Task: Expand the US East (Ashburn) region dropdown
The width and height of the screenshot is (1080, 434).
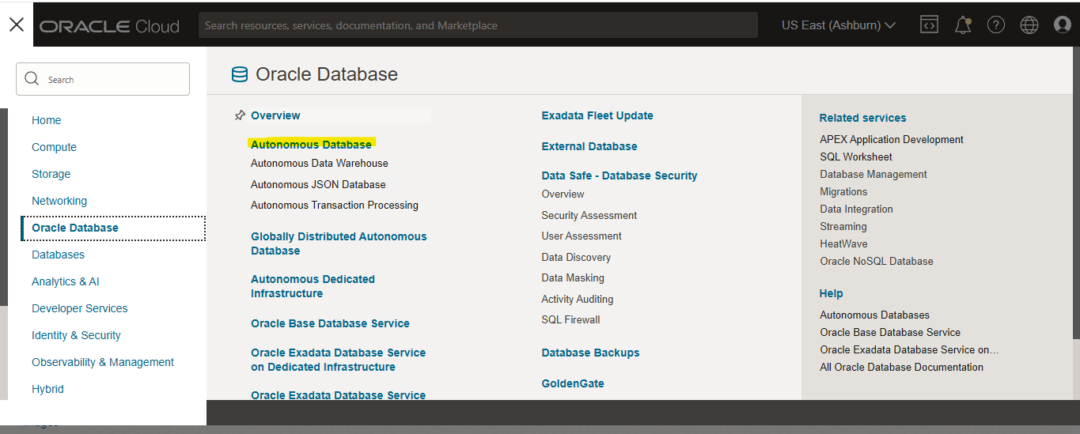Action: [839, 25]
